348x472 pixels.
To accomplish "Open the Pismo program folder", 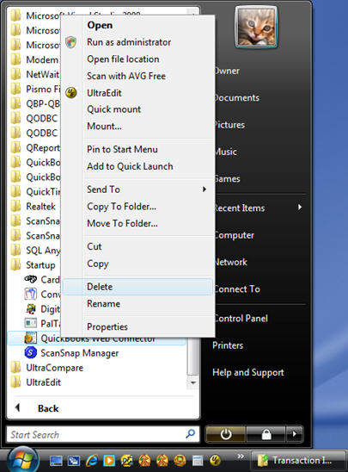I will click(35, 89).
